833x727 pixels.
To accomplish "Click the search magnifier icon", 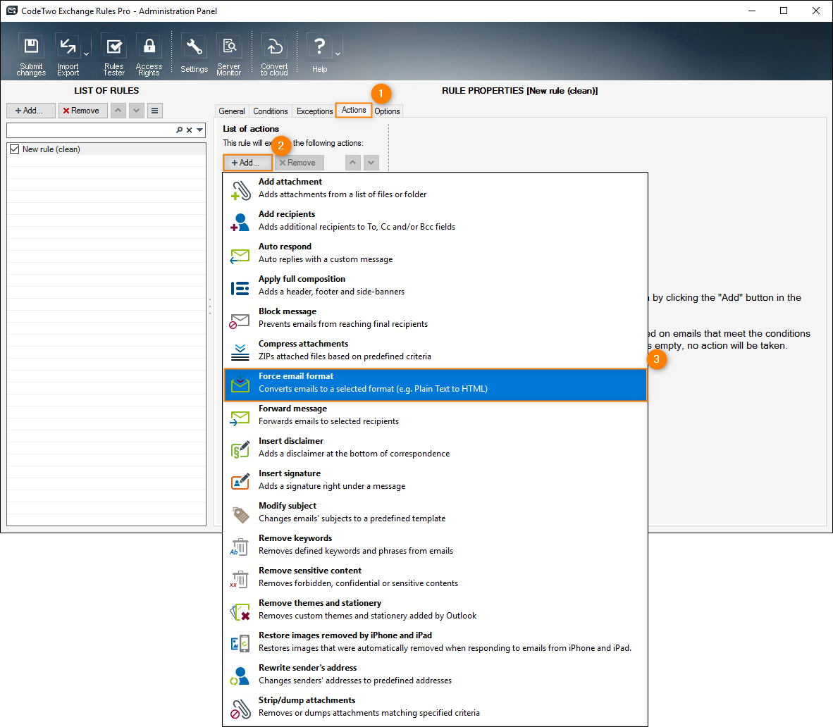I will 180,130.
